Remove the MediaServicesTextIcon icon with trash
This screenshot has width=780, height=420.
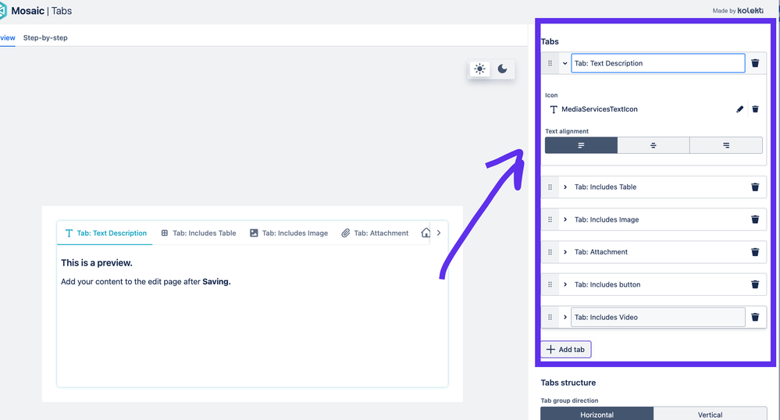click(755, 109)
